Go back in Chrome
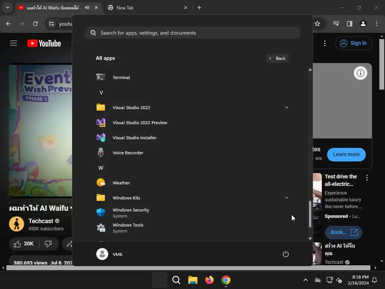The width and height of the screenshot is (385, 289). coord(8,24)
